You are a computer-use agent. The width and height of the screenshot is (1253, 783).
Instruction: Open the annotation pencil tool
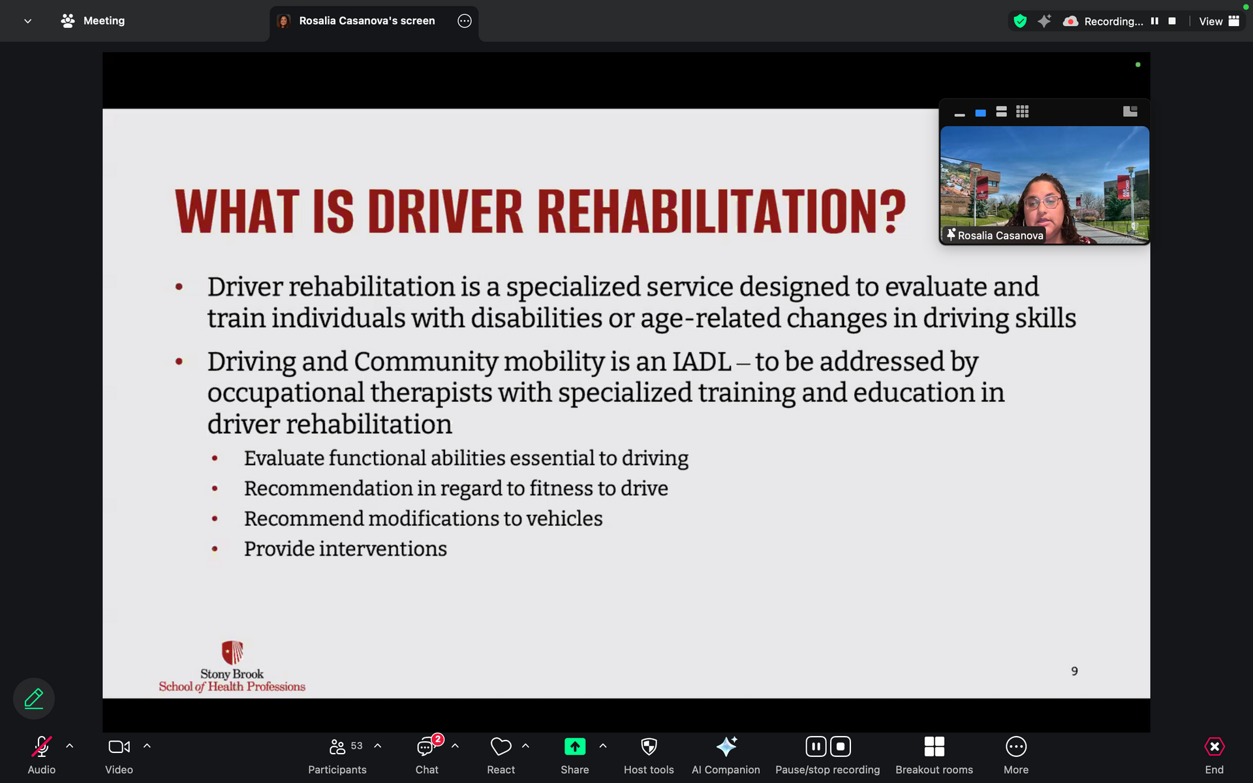pos(34,699)
